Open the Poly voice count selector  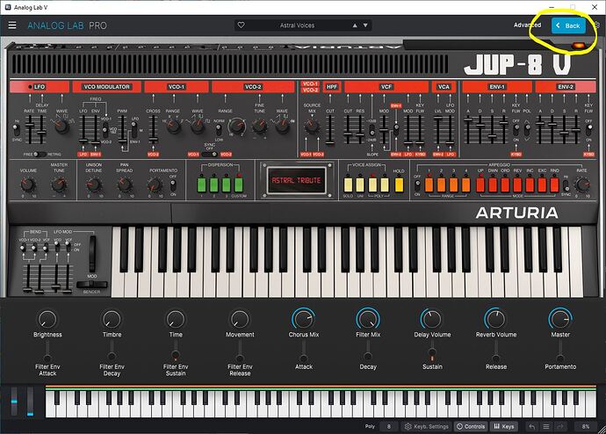coord(389,426)
